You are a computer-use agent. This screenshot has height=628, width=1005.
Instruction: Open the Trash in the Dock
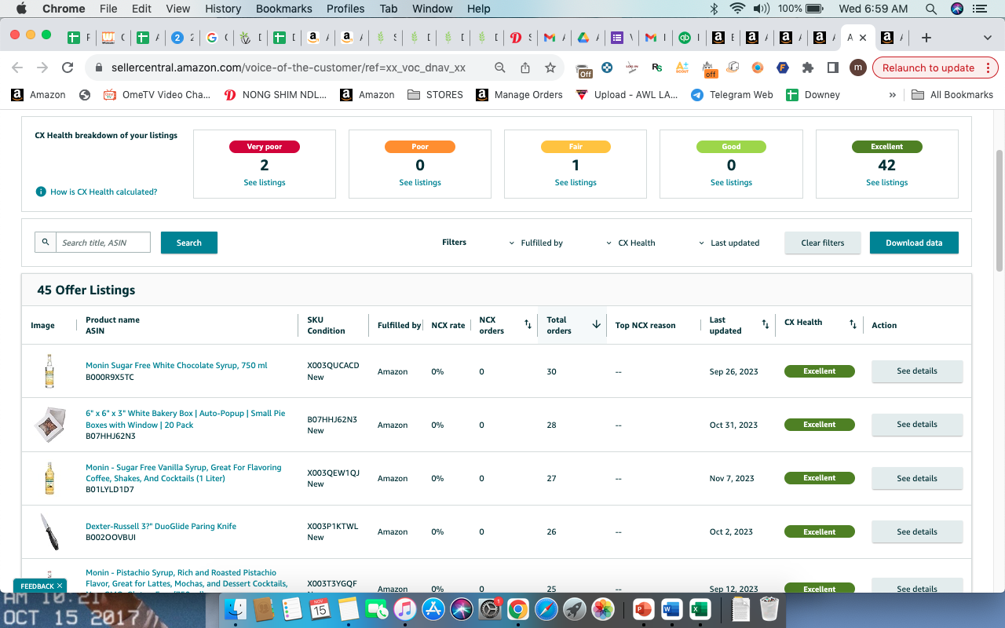(769, 608)
